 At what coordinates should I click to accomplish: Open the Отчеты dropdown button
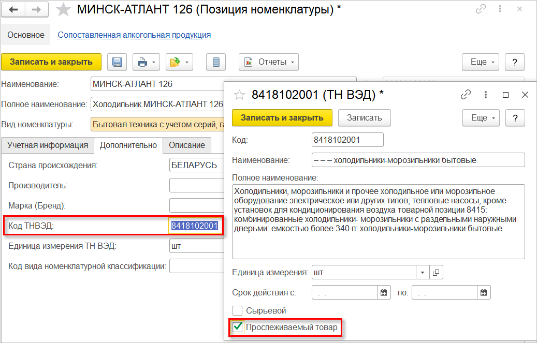tap(268, 62)
